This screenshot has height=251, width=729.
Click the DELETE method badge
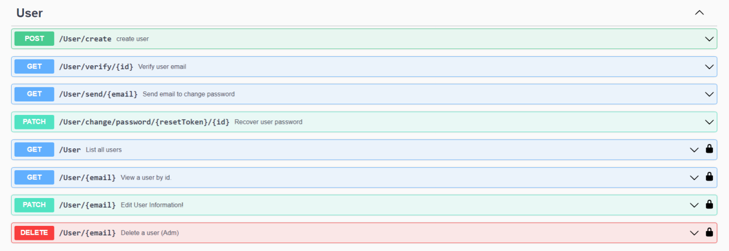pyautogui.click(x=34, y=233)
